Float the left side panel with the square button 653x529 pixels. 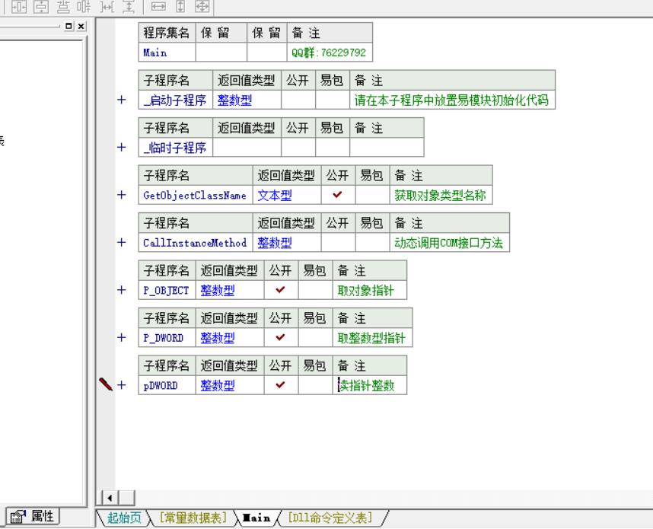[x=69, y=26]
